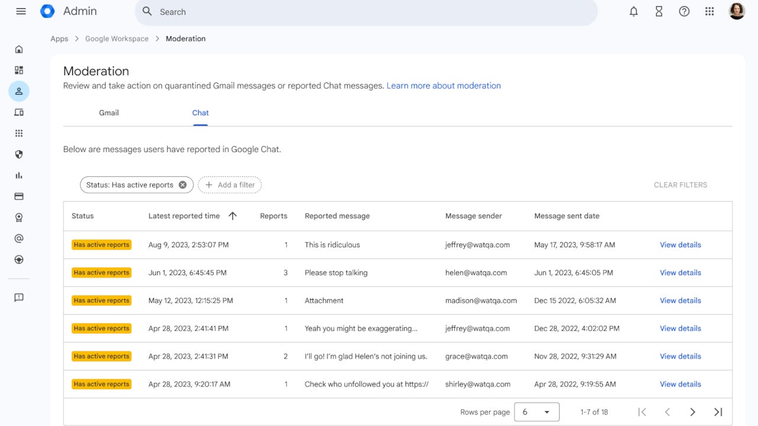The width and height of the screenshot is (758, 426).
Task: View details for grace@watqa.com message
Action: (680, 356)
